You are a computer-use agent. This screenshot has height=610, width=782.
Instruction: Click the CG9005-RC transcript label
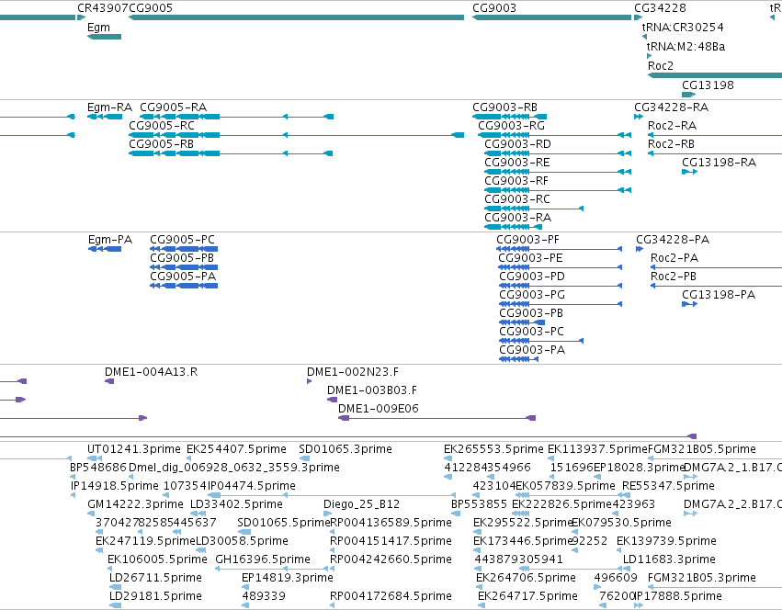tap(162, 126)
